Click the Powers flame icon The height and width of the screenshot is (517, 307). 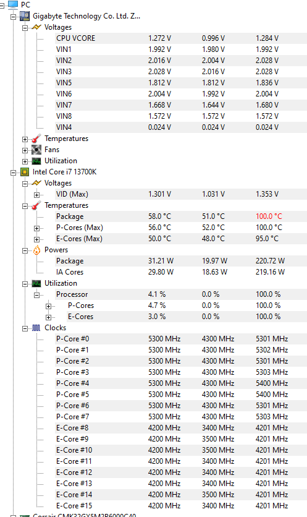[x=36, y=250]
